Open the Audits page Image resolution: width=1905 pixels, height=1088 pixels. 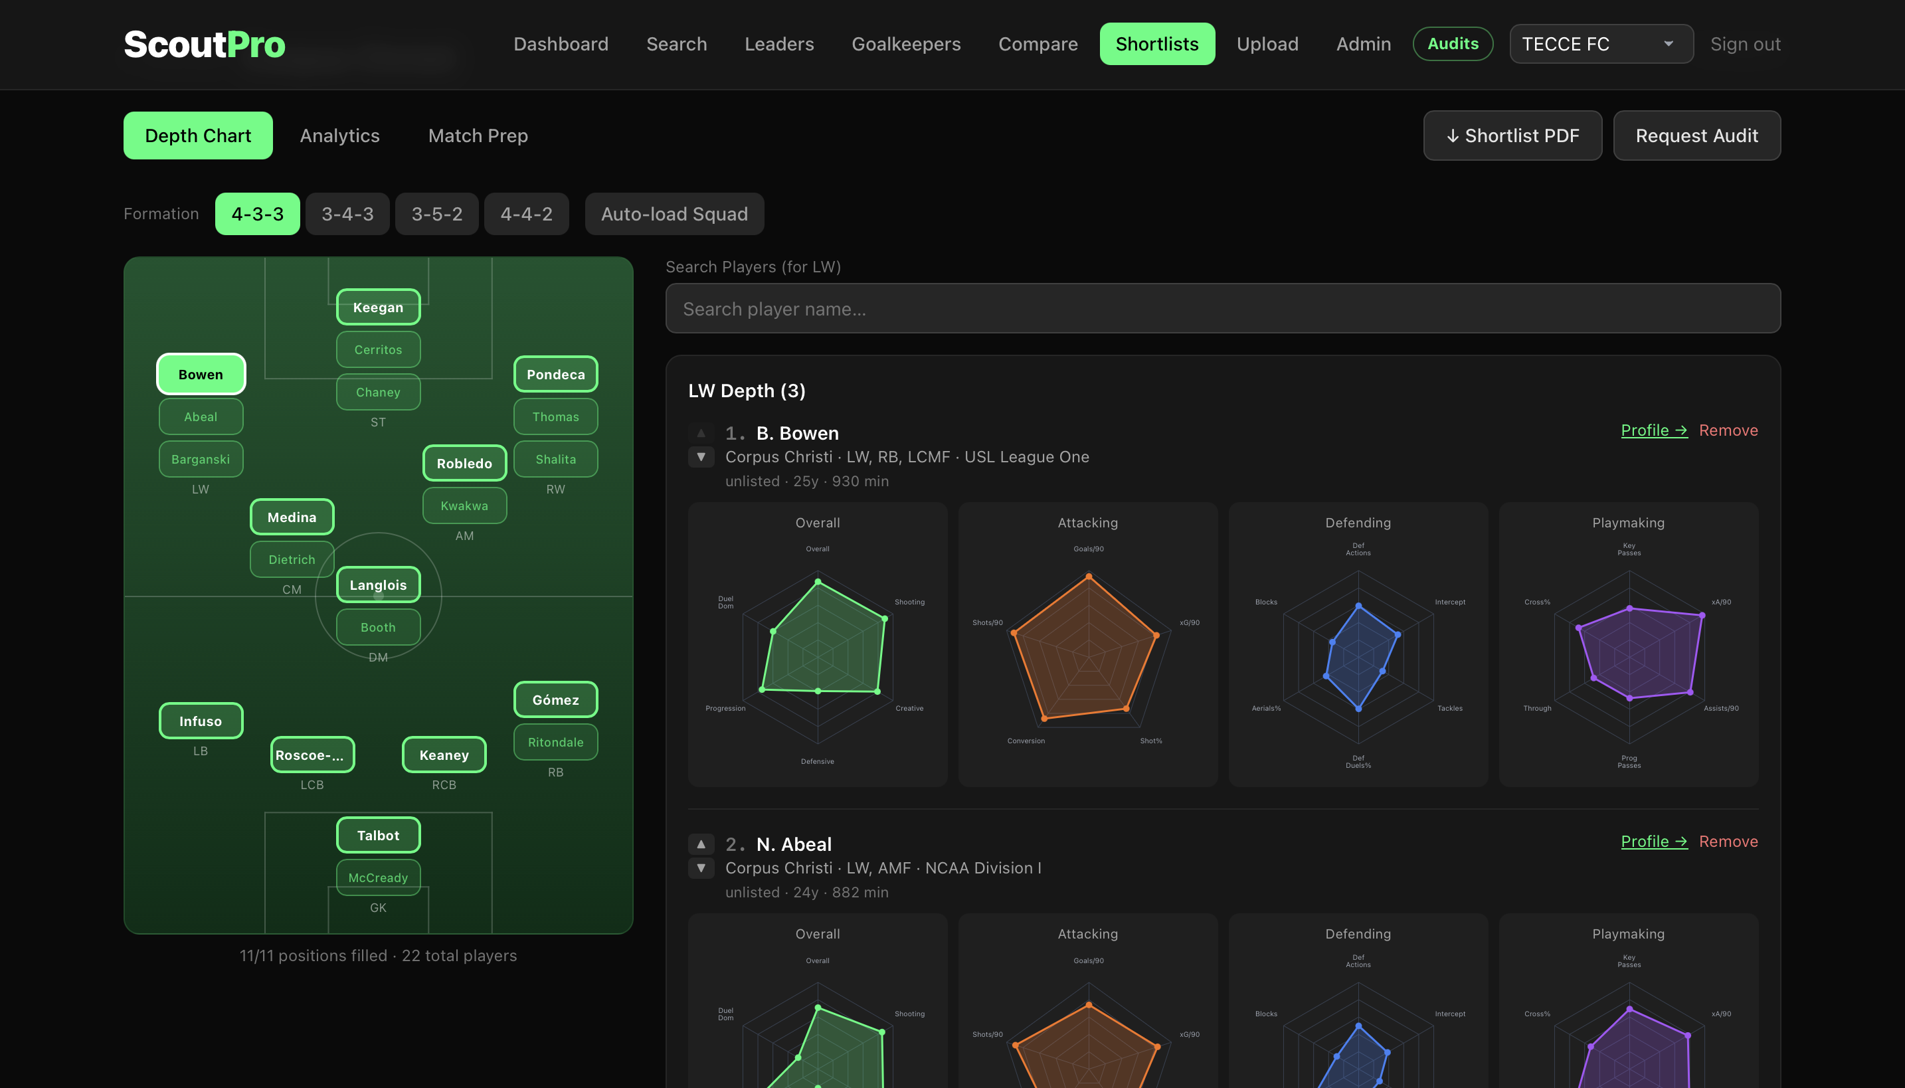point(1453,44)
